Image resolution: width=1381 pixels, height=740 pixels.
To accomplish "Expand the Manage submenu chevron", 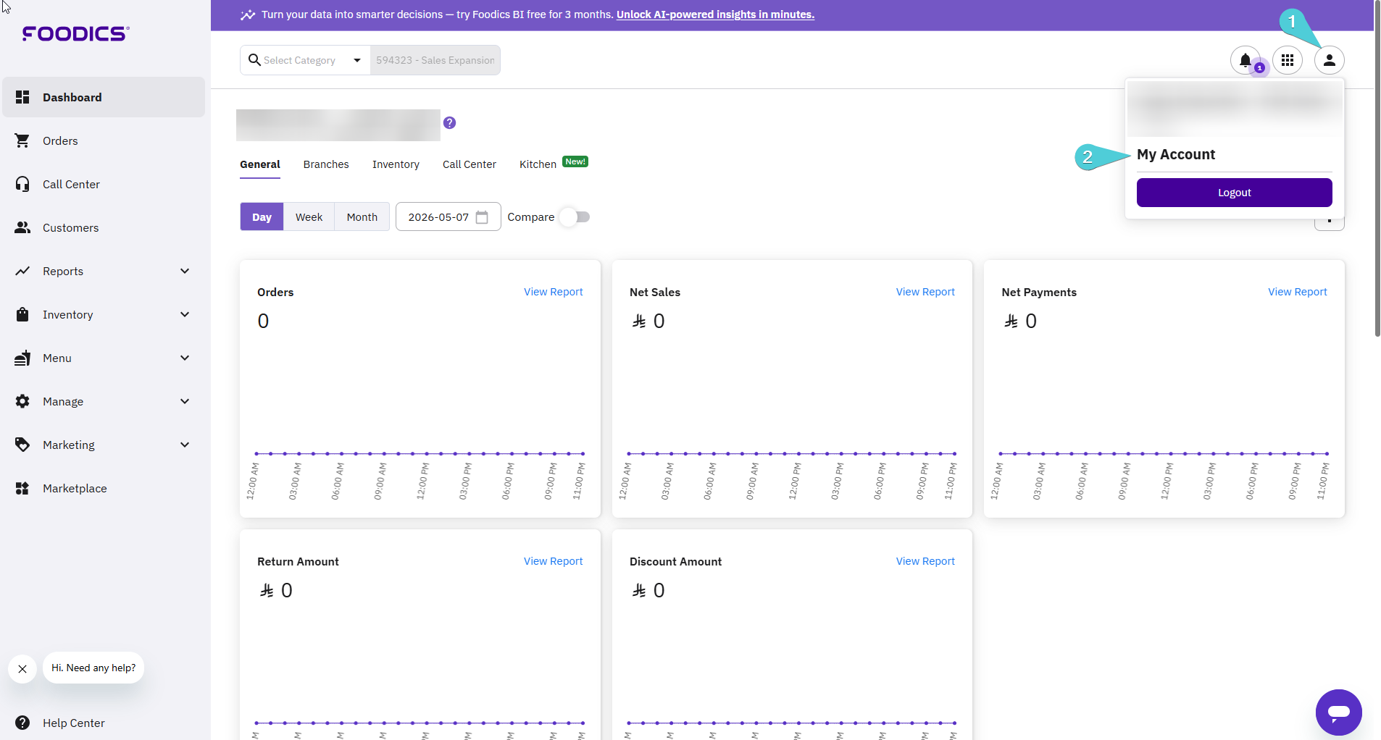I will [x=185, y=401].
